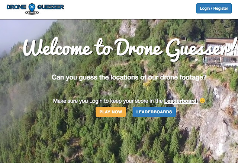
Task: Click the smiley face emoji
Action: point(202,101)
